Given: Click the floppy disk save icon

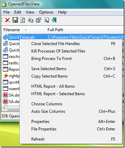Looking at the screenshot, I should point(15,20).
